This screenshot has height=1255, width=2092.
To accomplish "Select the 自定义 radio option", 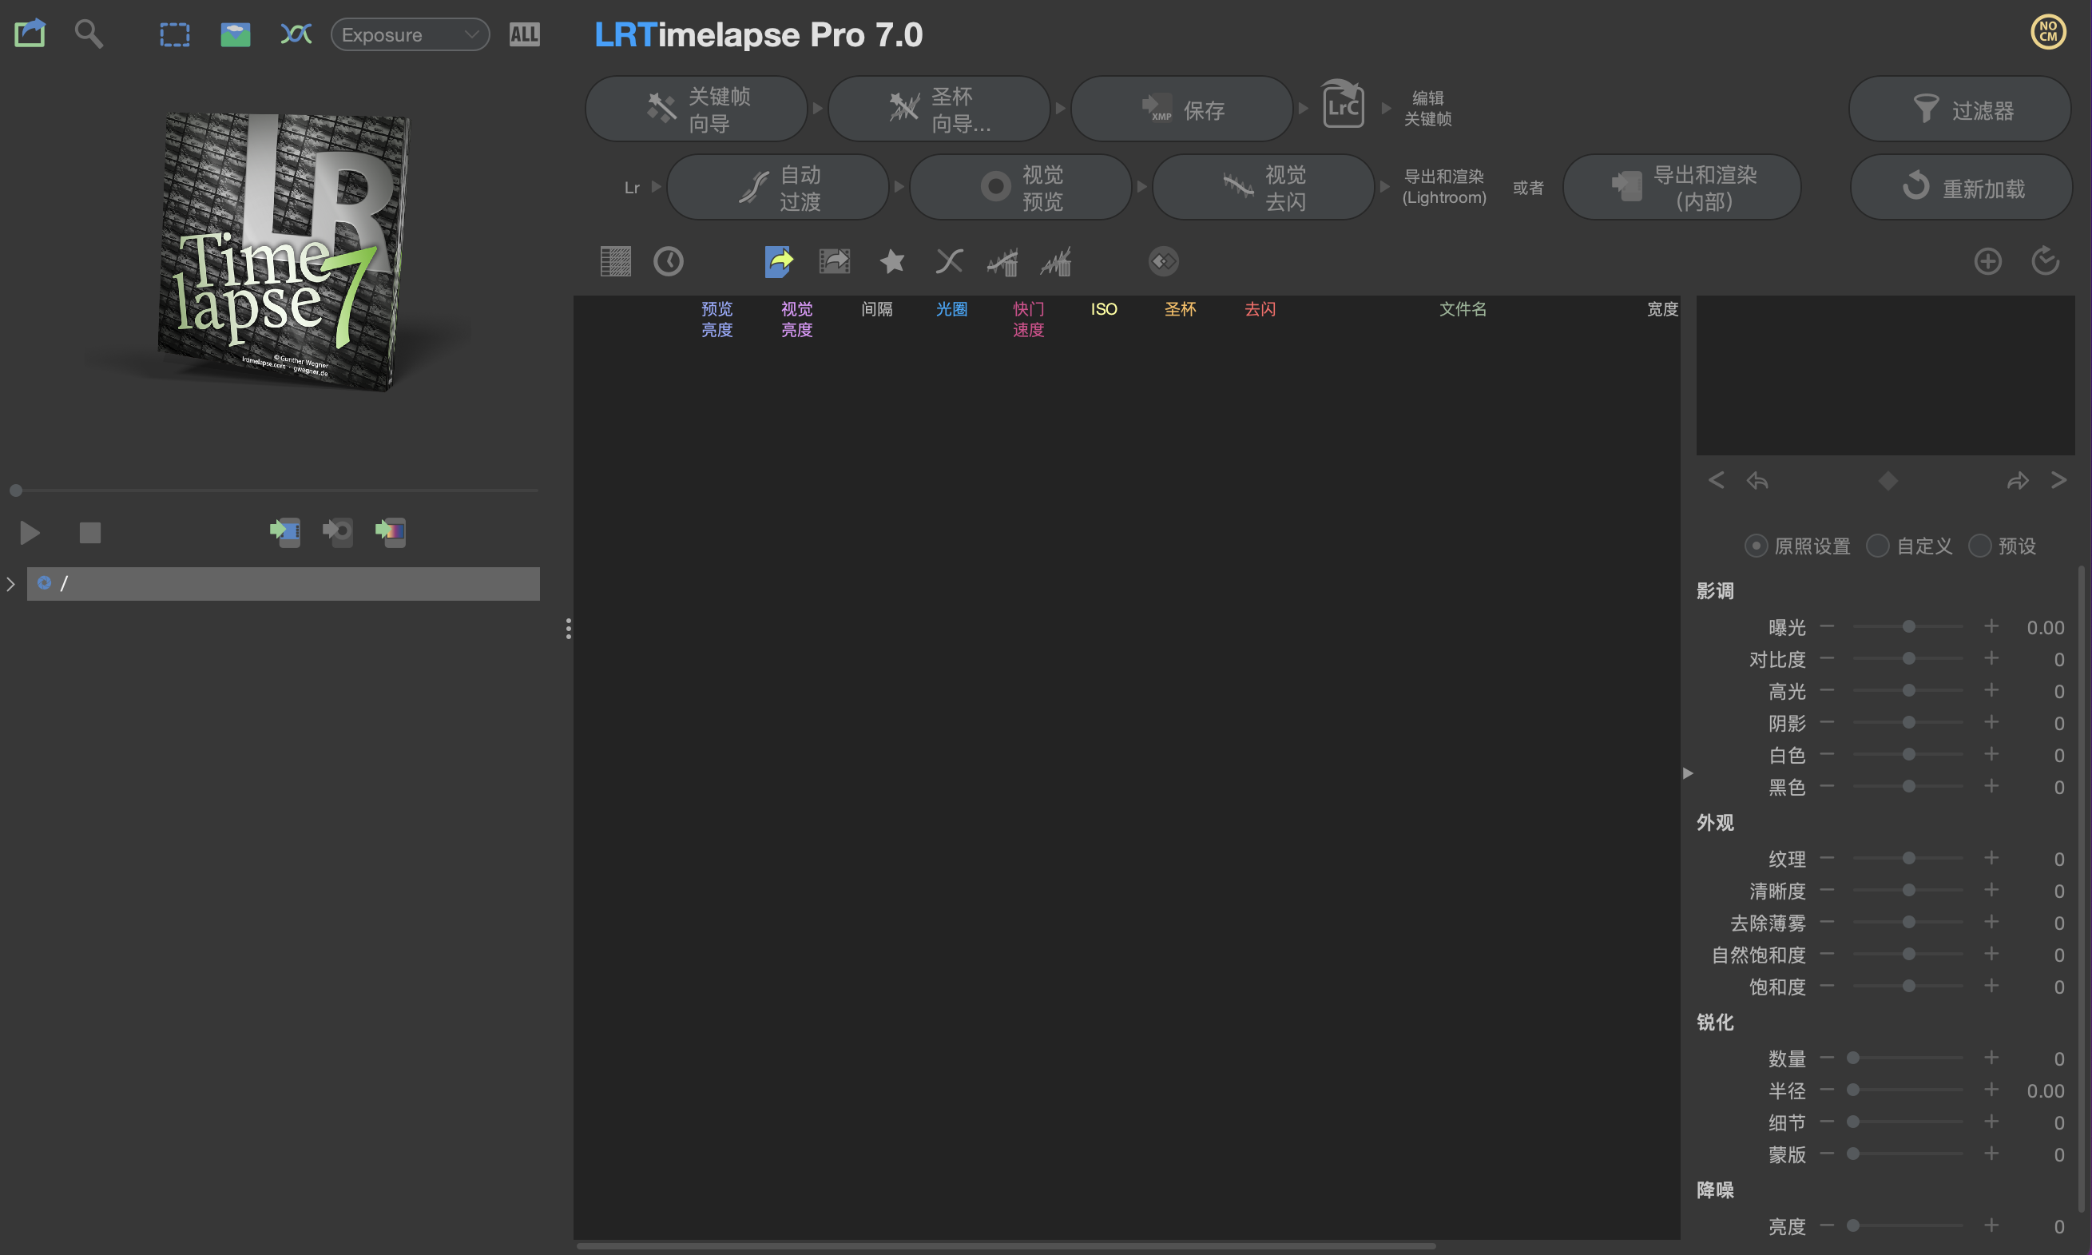I will (x=1877, y=546).
